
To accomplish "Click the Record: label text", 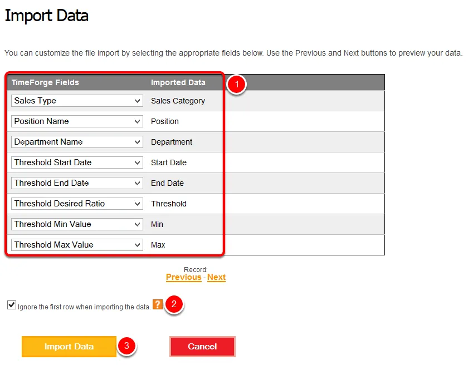I will tap(196, 270).
